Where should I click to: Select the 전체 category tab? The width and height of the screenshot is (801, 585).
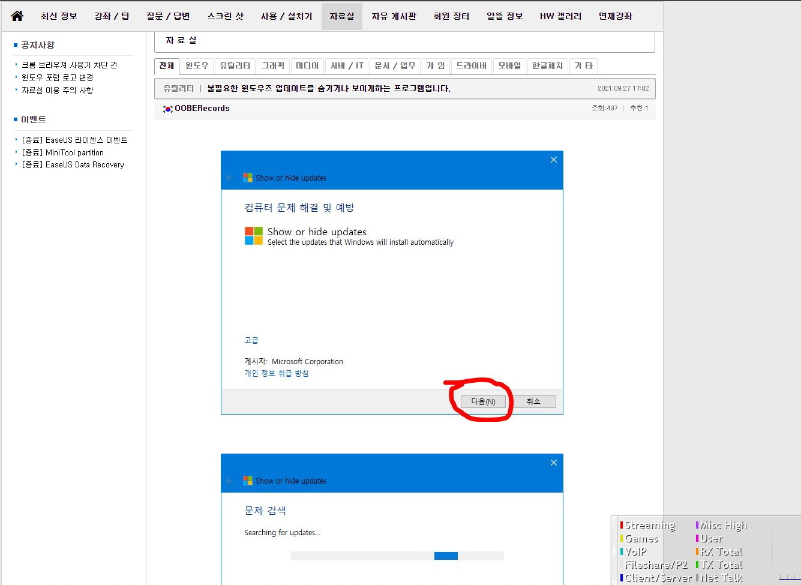(167, 66)
